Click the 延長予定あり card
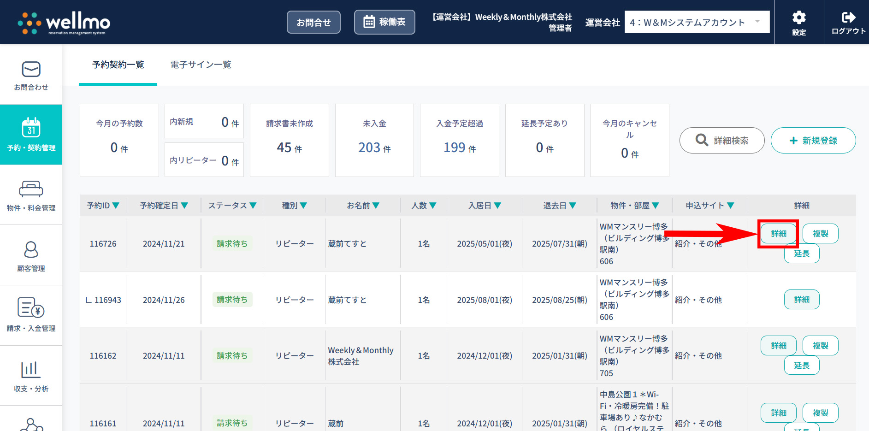 pyautogui.click(x=545, y=140)
